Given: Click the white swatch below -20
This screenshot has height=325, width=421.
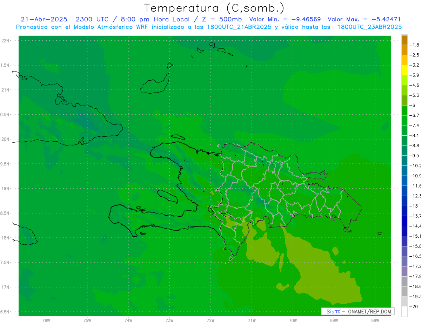Looking at the screenshot, I should pyautogui.click(x=405, y=312).
